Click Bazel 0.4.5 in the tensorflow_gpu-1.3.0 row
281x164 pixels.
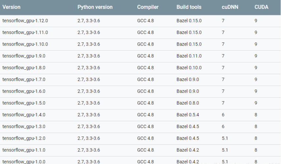[188, 127]
